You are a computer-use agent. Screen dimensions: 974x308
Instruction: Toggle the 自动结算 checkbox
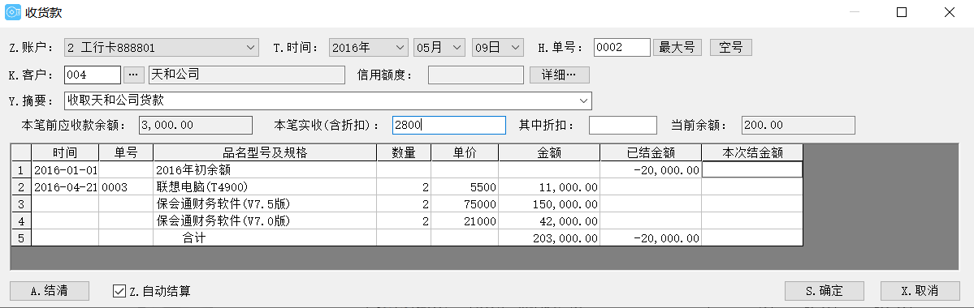pos(119,291)
